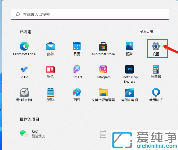Open the 照片 photos app
178x150 pixels.
(130, 49)
